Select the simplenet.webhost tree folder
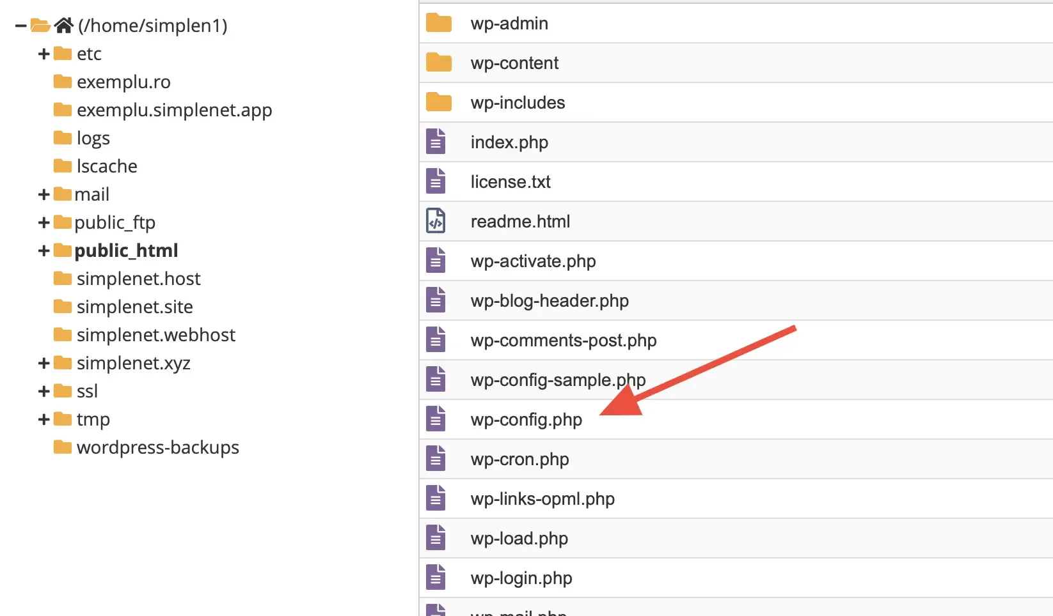 [x=156, y=335]
